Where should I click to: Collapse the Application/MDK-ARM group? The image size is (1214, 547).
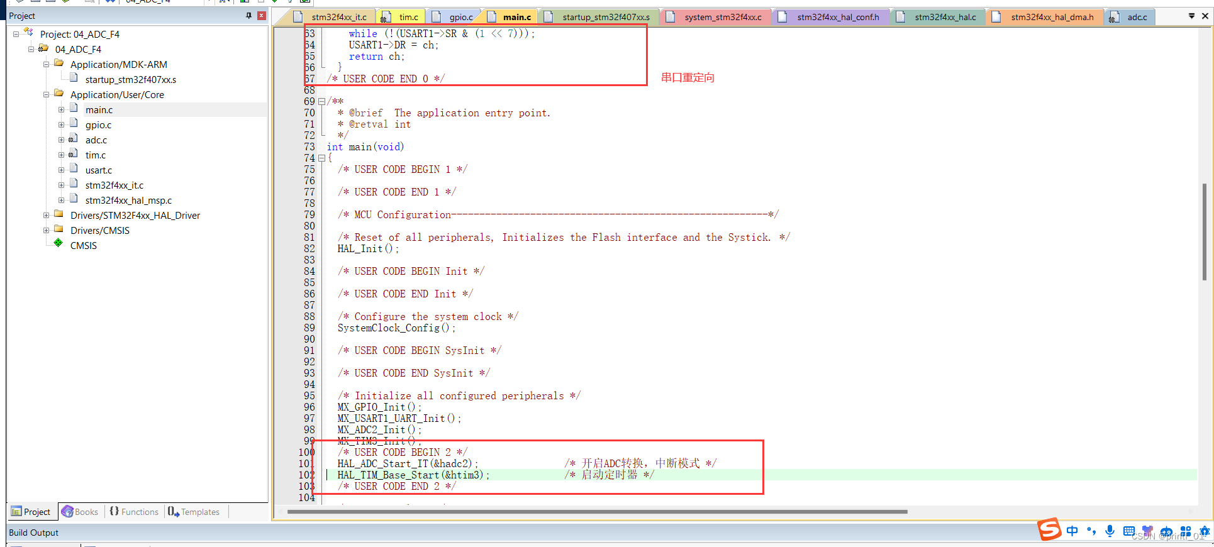(x=46, y=65)
